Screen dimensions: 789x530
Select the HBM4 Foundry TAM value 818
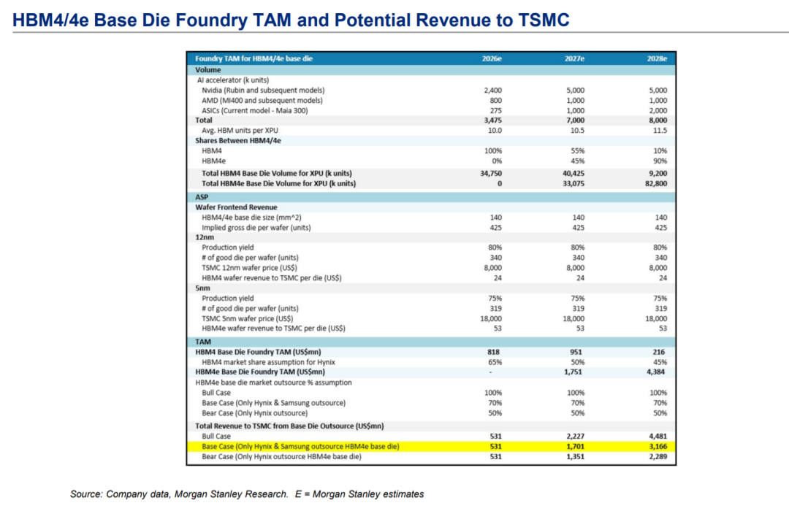click(x=493, y=352)
